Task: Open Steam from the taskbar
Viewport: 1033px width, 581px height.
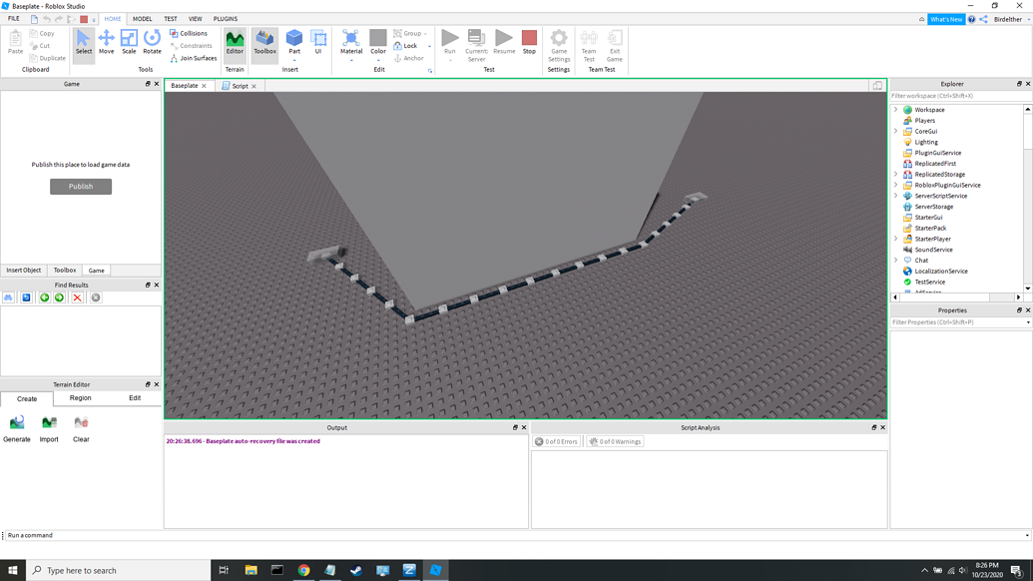Action: 356,570
